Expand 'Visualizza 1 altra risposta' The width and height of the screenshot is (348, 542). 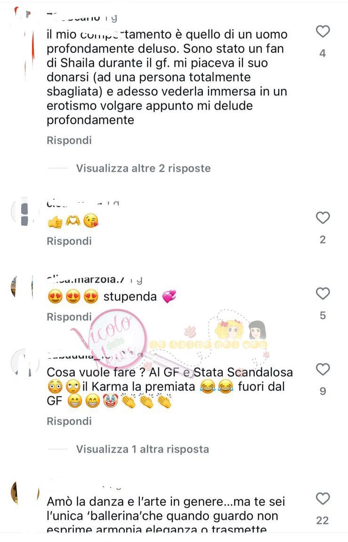(x=143, y=449)
